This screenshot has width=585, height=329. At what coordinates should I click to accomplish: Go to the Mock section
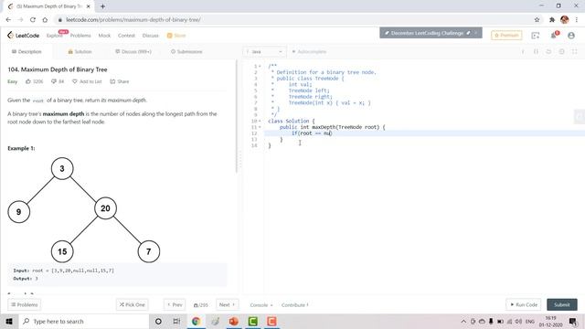(104, 36)
